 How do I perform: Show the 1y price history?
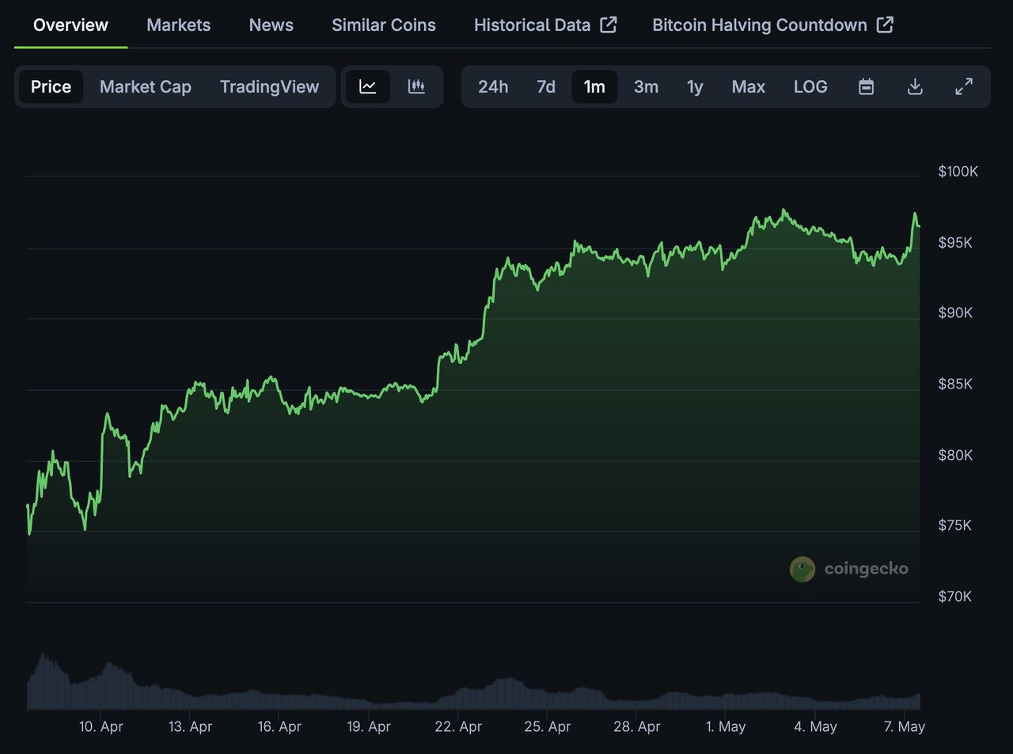(694, 87)
